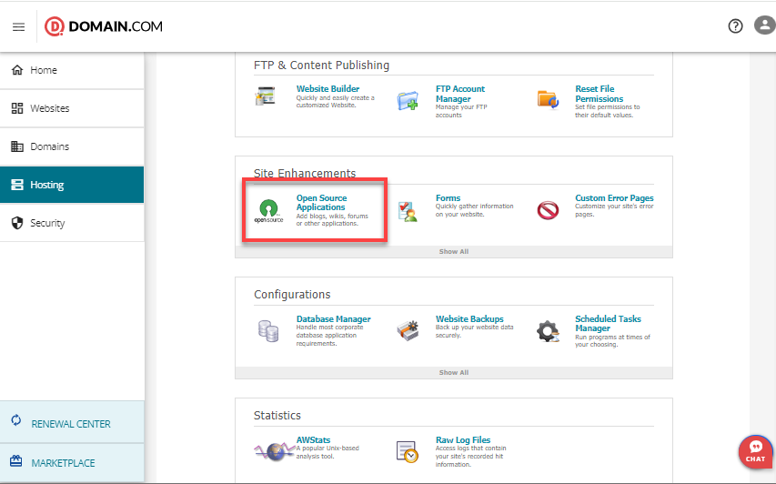Click the open source logo icon
Viewport: 776px width, 484px height.
click(x=268, y=211)
